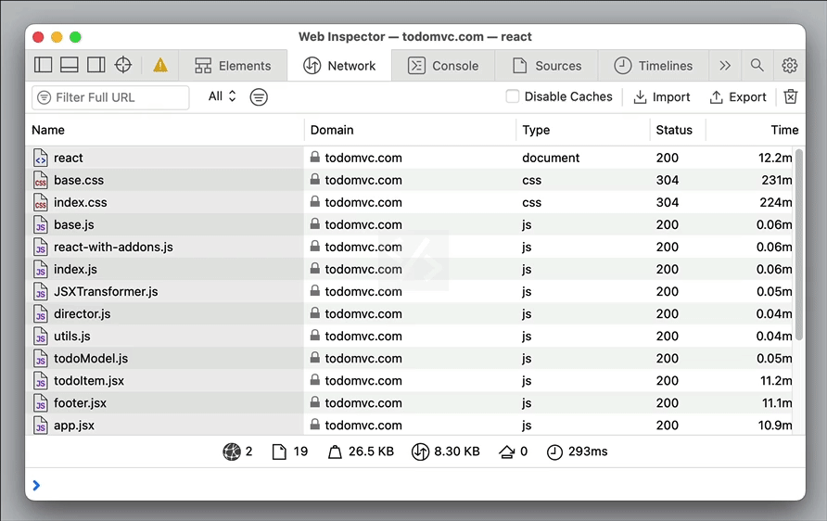
Task: Click the domains globe icon in status bar
Action: (232, 451)
